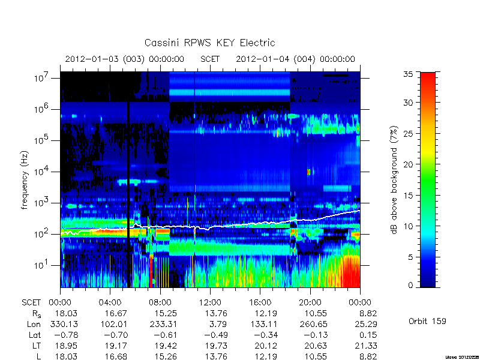The height and width of the screenshot is (360, 480).
Task: Select the longitude value "25.29"
Action: (365, 324)
